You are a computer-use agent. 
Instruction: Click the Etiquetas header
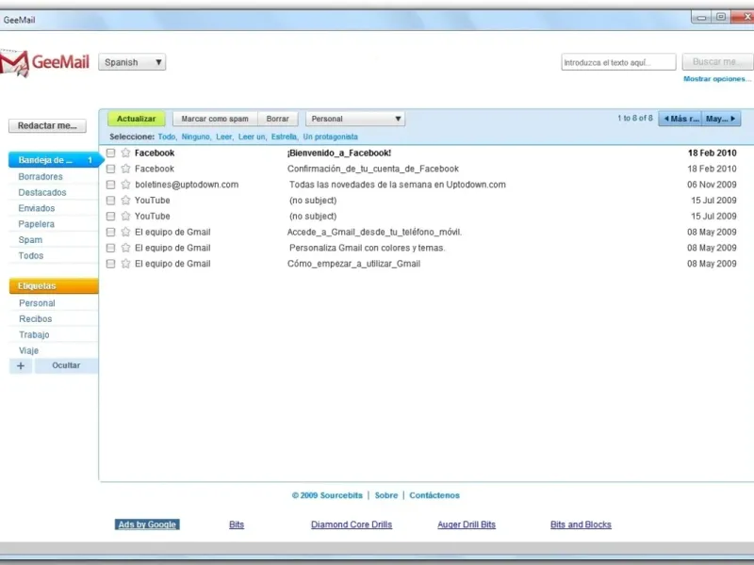point(54,286)
